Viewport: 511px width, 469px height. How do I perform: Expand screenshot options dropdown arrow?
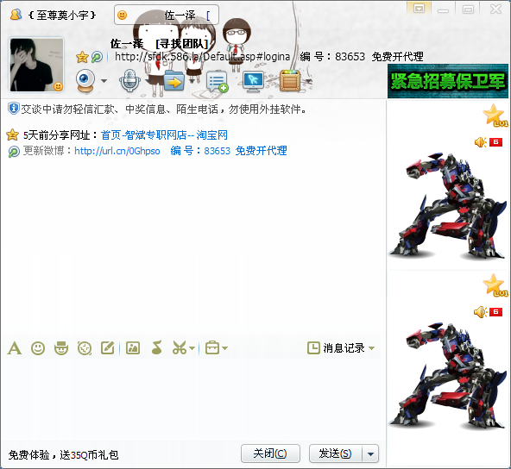(192, 348)
